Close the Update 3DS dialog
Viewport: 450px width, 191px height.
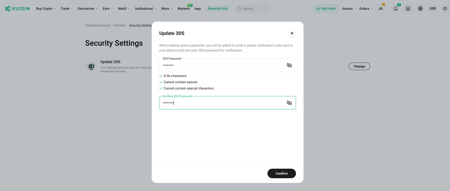pyautogui.click(x=292, y=33)
